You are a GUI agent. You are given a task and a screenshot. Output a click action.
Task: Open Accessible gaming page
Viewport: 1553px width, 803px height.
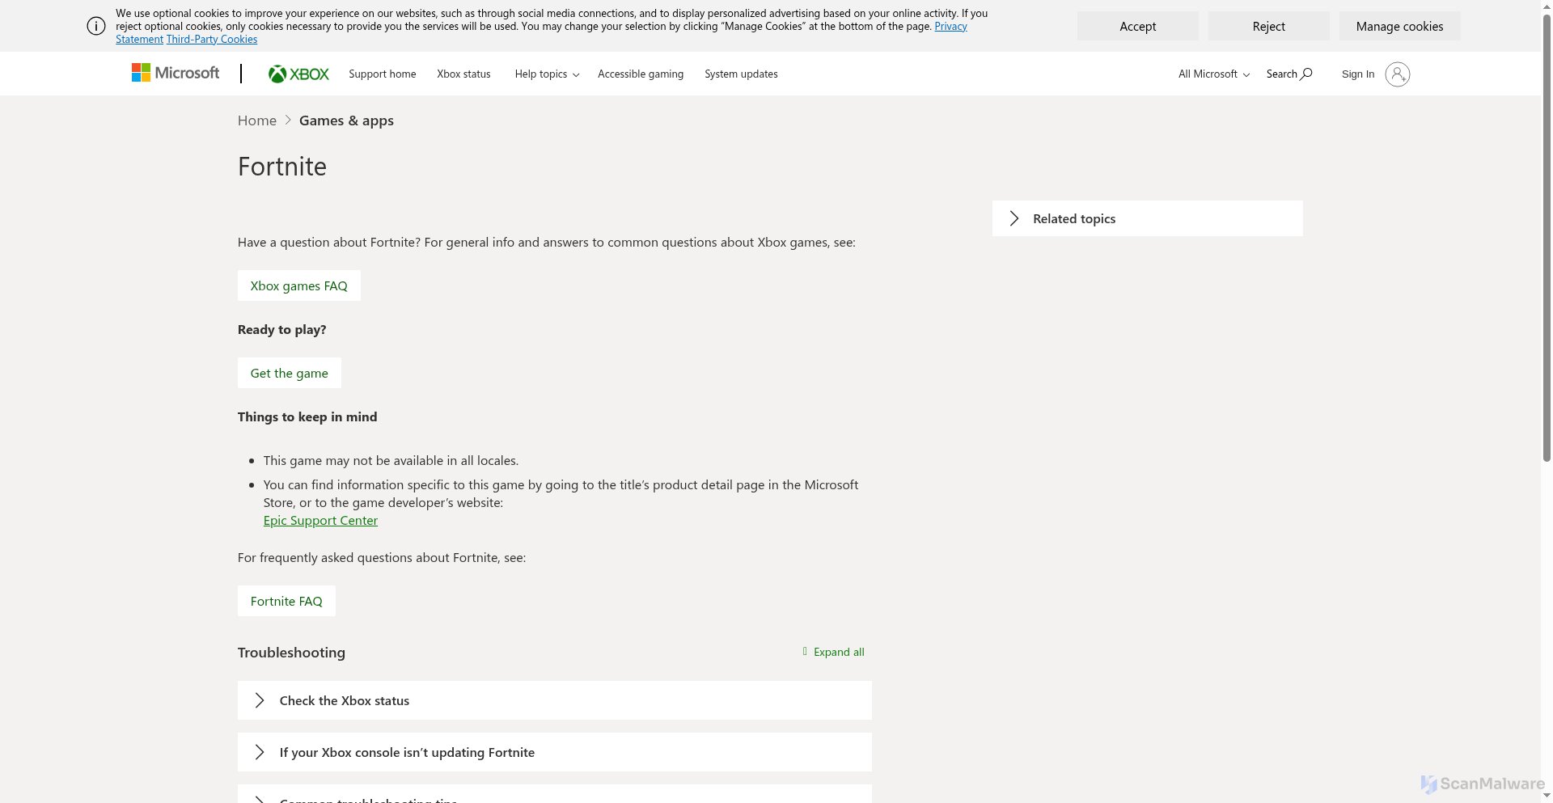tap(640, 74)
